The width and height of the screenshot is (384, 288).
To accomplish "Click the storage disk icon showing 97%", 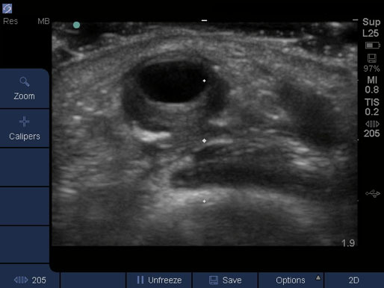I will click(372, 58).
